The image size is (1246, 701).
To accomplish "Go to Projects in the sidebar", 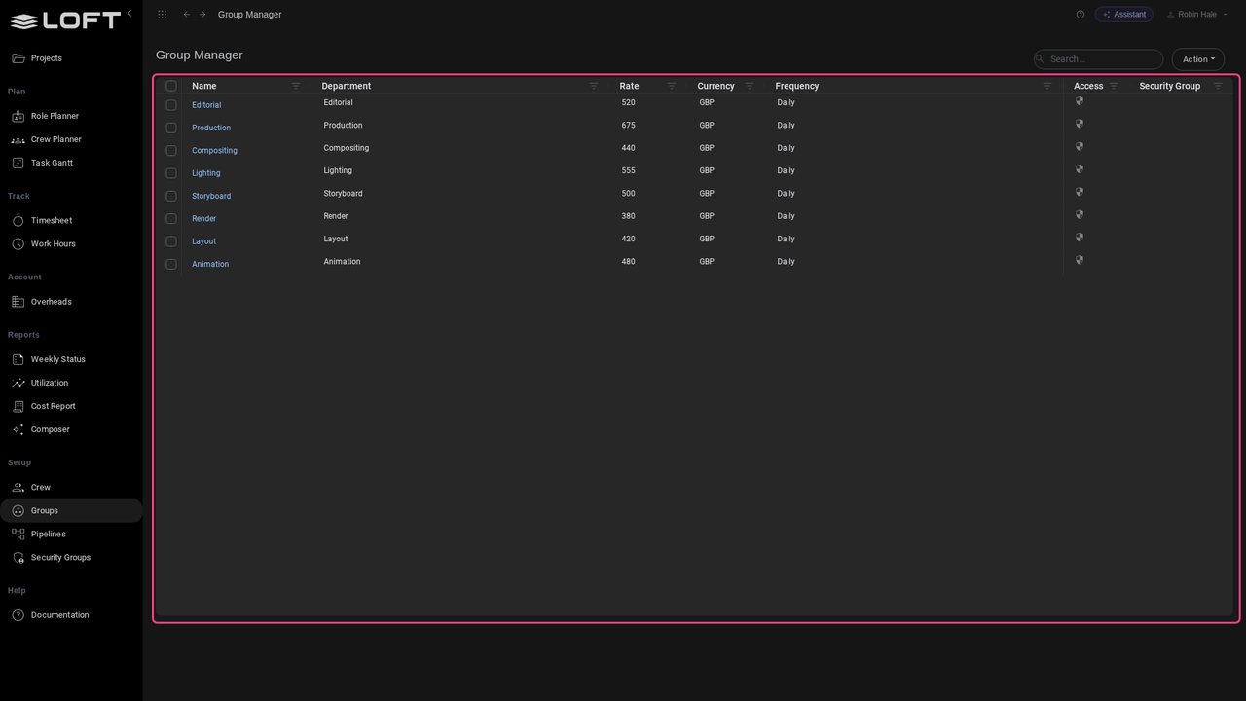I will [x=71, y=58].
